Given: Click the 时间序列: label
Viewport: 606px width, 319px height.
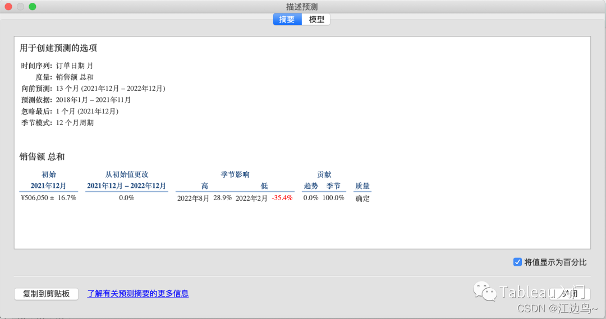Looking at the screenshot, I should click(36, 66).
